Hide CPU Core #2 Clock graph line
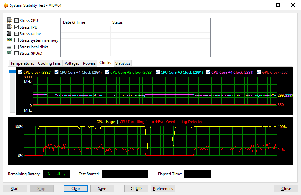The width and height of the screenshot is (301, 195). pyautogui.click(x=107, y=72)
